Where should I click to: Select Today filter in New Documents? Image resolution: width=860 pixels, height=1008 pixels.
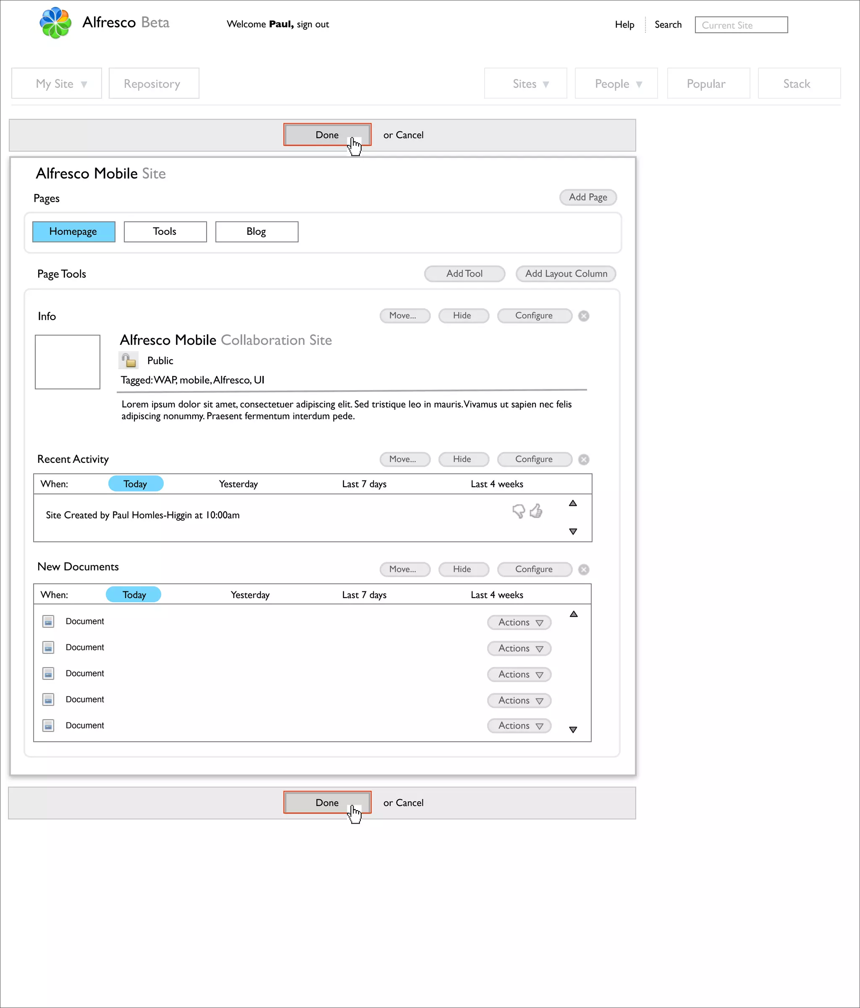[x=134, y=594]
